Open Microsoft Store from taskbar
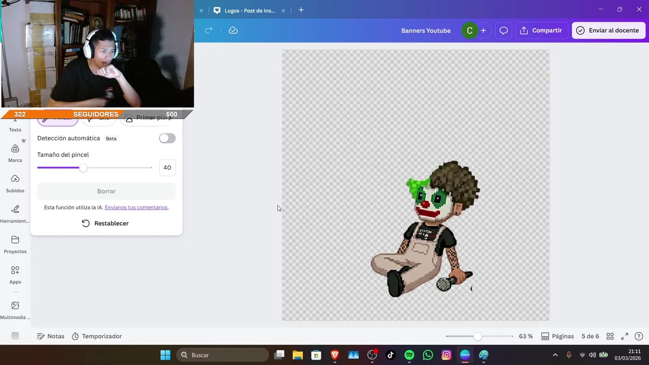Viewport: 649px width, 365px height. [x=316, y=355]
